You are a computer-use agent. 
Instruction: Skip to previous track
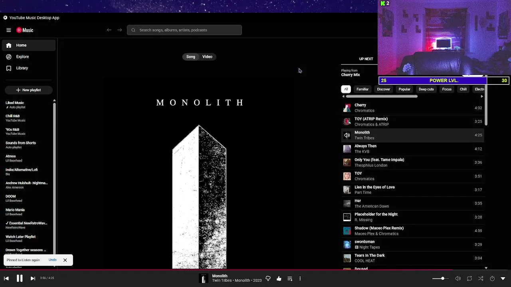coord(6,279)
